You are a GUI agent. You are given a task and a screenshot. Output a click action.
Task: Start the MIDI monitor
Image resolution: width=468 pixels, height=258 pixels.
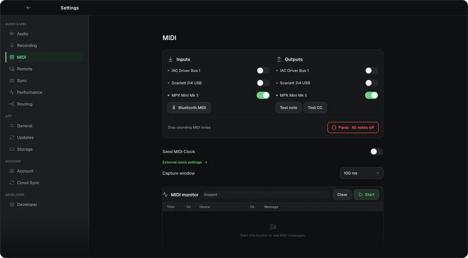366,195
